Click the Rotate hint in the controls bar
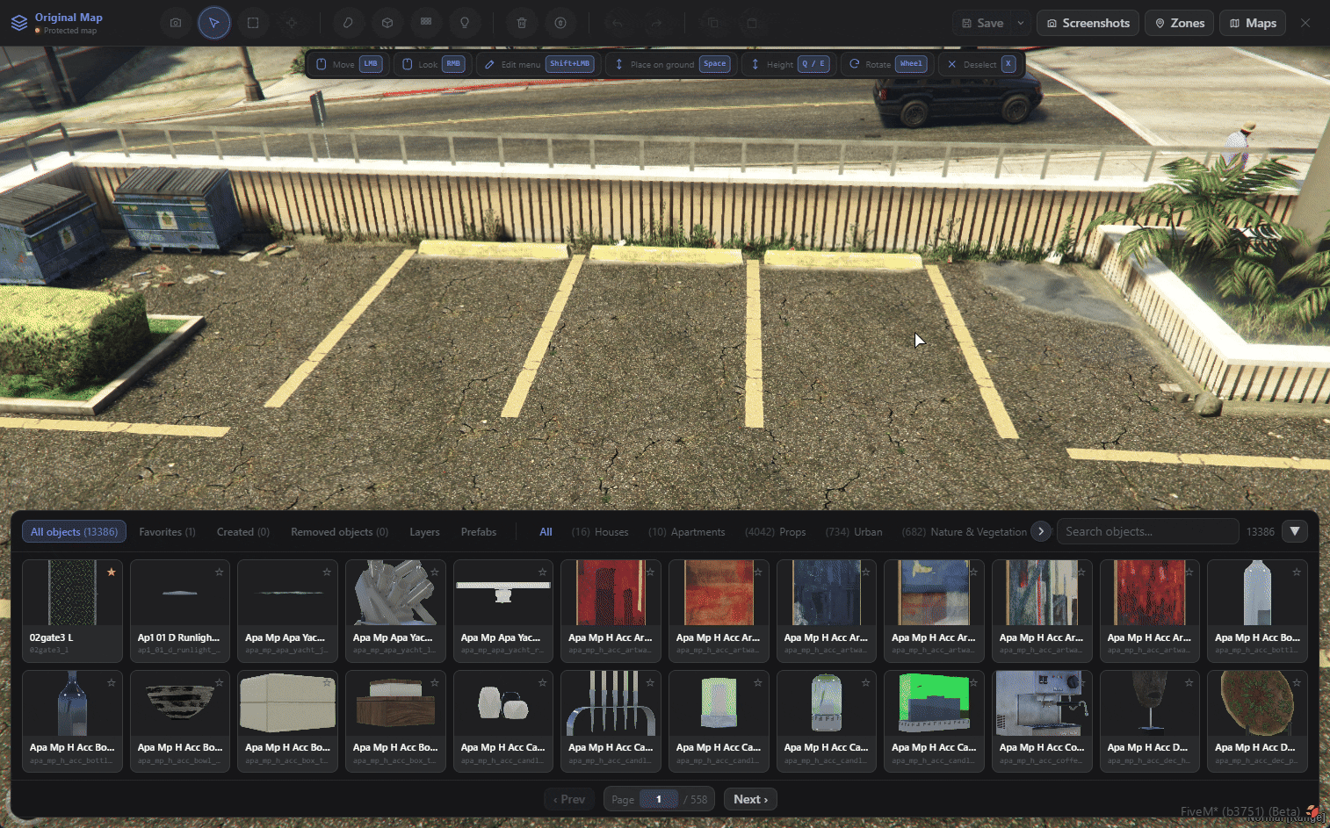This screenshot has width=1330, height=828. [887, 64]
